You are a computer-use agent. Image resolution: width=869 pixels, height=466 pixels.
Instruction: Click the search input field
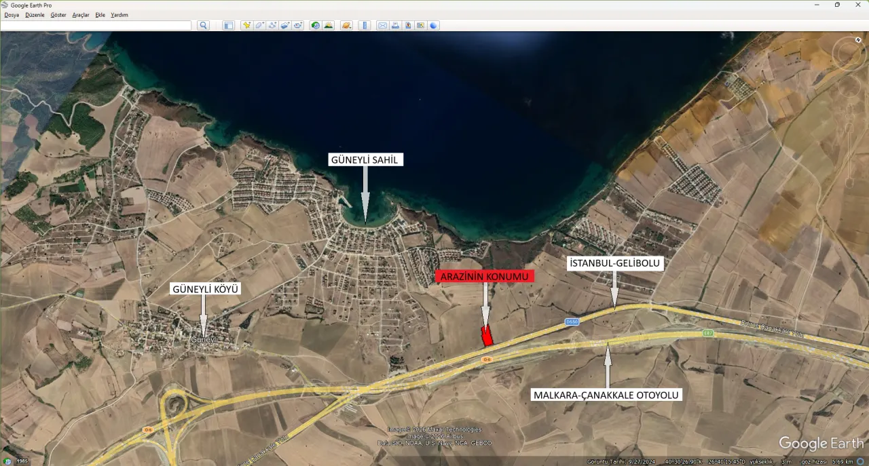[96, 25]
